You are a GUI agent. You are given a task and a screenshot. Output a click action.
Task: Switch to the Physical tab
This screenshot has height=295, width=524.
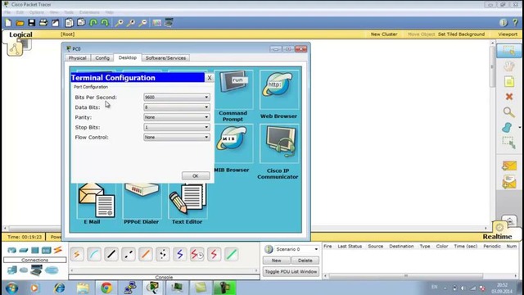coord(78,58)
